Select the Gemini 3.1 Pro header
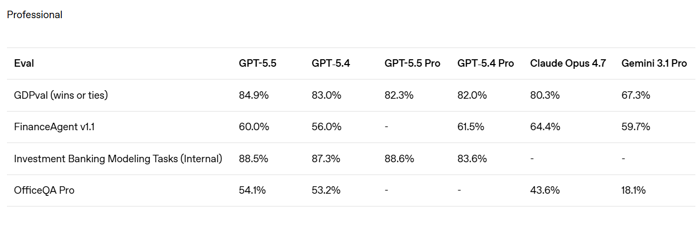Image resolution: width=697 pixels, height=238 pixels. pos(654,64)
